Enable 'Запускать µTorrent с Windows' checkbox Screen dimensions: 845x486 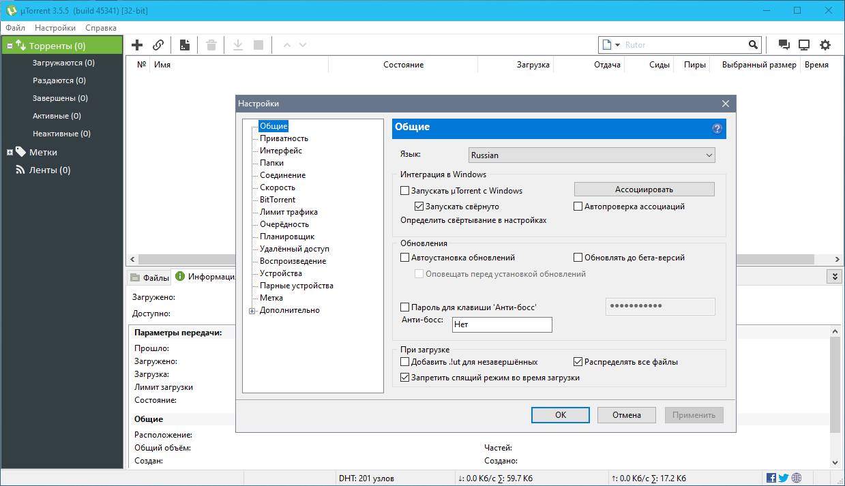tap(405, 191)
